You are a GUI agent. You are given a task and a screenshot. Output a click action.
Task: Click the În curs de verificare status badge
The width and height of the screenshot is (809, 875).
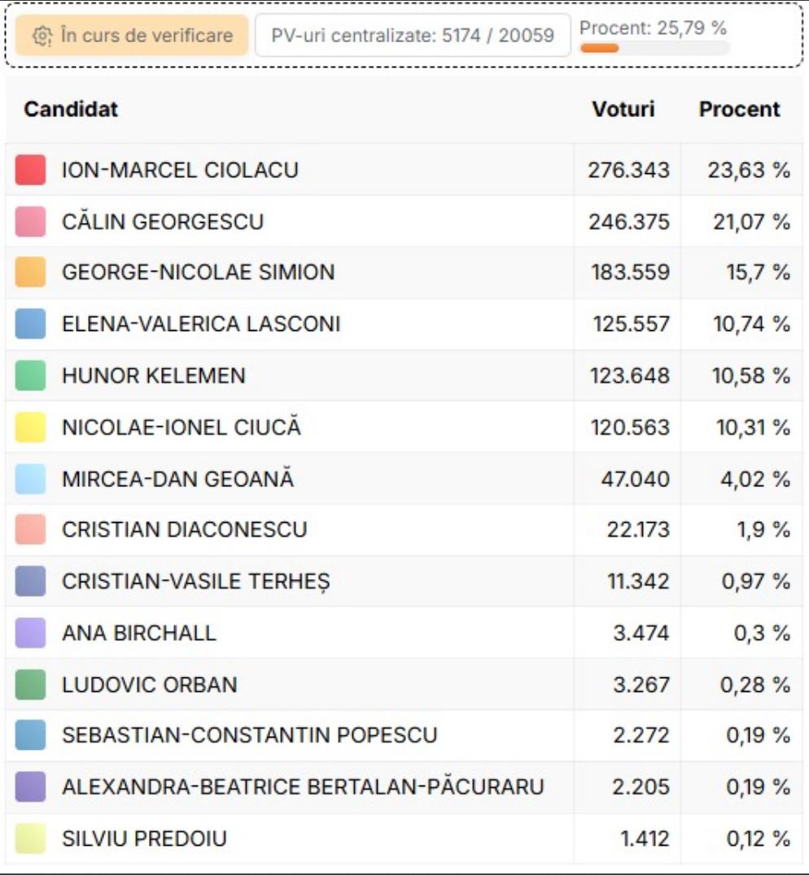coord(132,36)
